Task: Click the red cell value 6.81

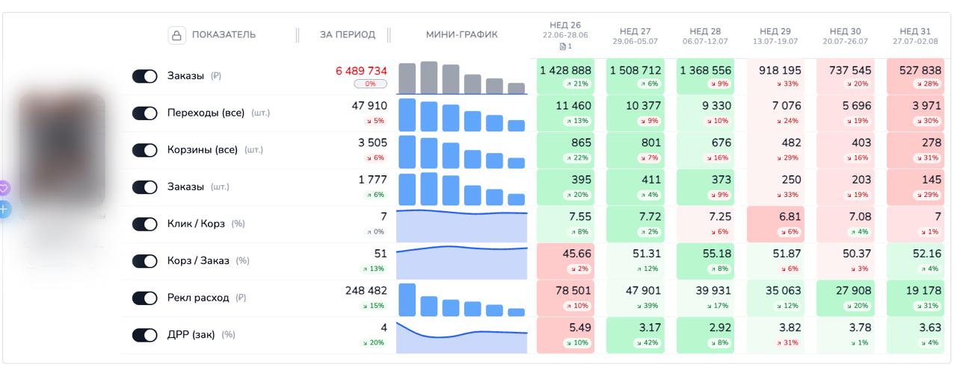Action: tap(790, 217)
